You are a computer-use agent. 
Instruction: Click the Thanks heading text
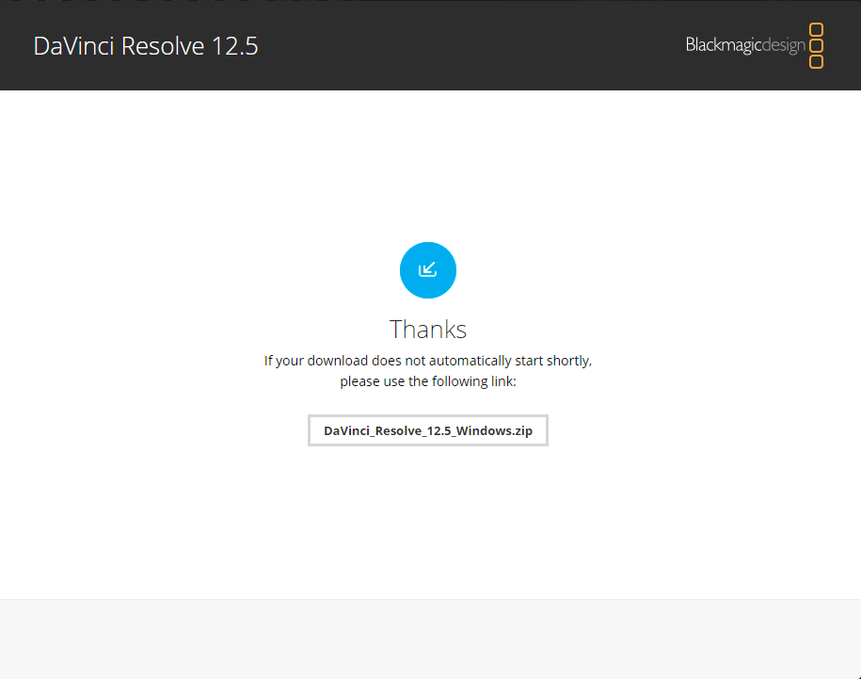tap(428, 330)
